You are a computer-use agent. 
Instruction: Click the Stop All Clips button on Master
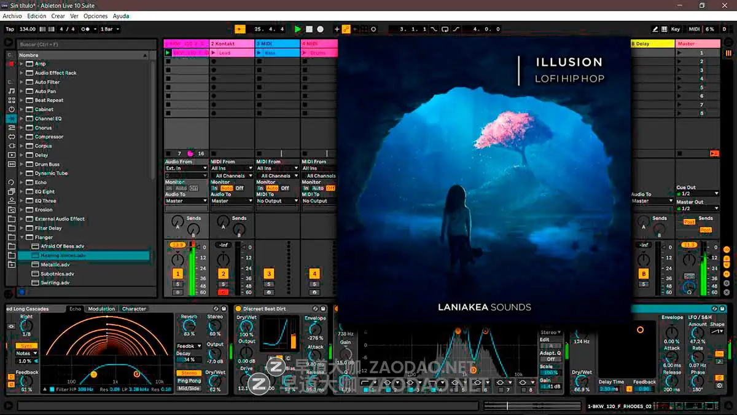point(681,152)
